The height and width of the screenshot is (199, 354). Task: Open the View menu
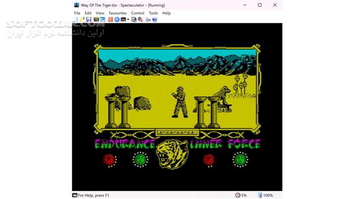pos(100,13)
